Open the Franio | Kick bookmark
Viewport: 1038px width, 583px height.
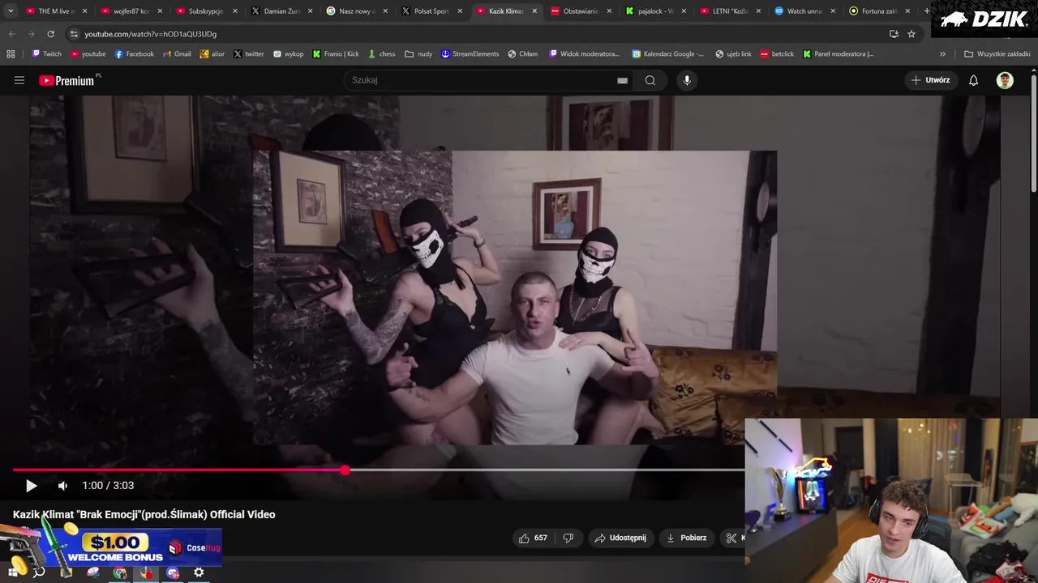[336, 54]
